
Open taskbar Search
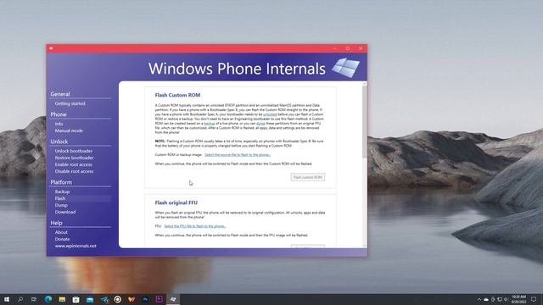click(20, 299)
